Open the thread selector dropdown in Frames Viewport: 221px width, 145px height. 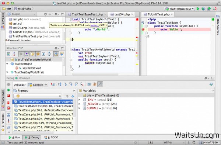38,96
